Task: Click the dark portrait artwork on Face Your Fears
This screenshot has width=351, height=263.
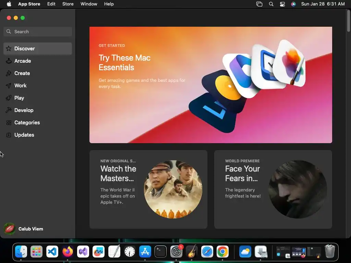Action: 298,189
